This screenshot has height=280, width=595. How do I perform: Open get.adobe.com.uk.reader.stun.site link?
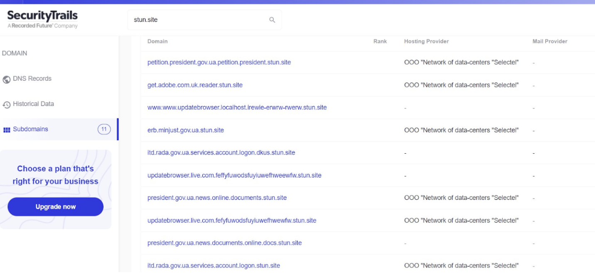[x=195, y=85]
